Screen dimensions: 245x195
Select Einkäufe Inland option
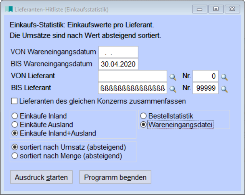point(15,116)
